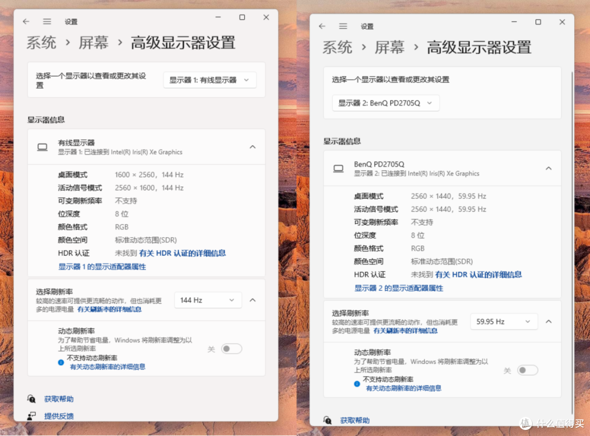
Task: Open HDR 认证的详细信息 link in left window
Action: [182, 253]
